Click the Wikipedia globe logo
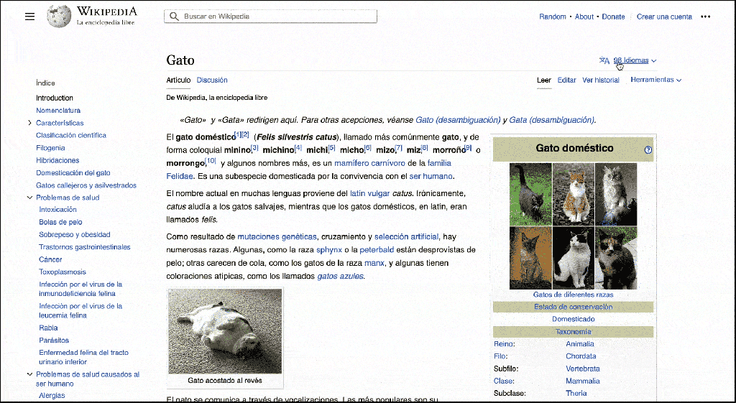This screenshot has width=736, height=403. point(59,17)
